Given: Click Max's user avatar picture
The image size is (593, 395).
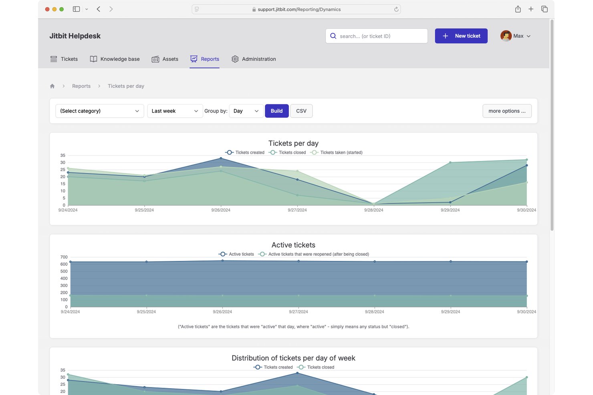Looking at the screenshot, I should click(506, 36).
